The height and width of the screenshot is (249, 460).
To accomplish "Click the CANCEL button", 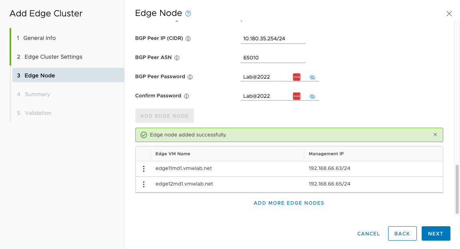I will click(x=369, y=234).
